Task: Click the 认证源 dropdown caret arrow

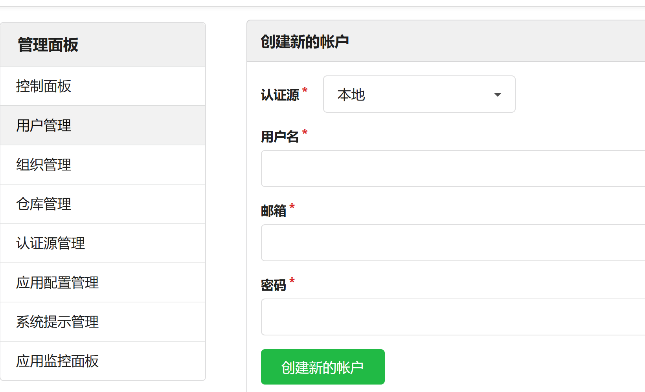Action: click(x=497, y=95)
